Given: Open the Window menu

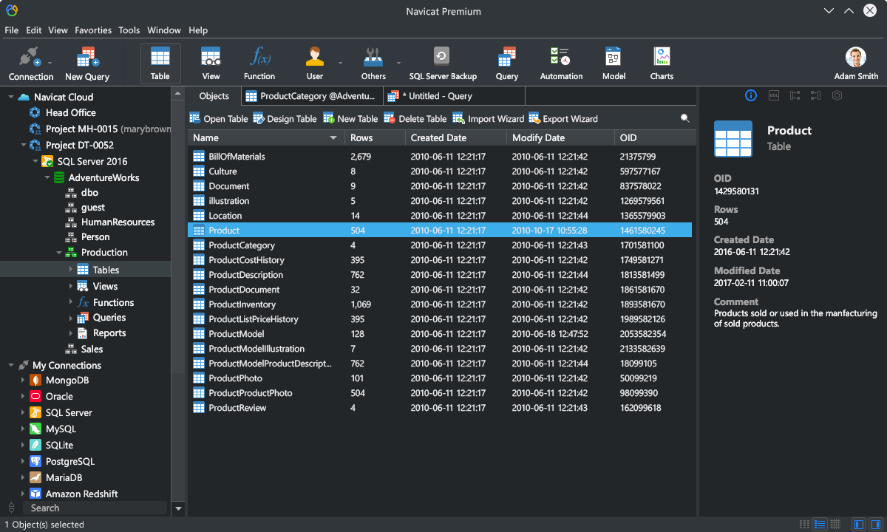Looking at the screenshot, I should click(164, 30).
